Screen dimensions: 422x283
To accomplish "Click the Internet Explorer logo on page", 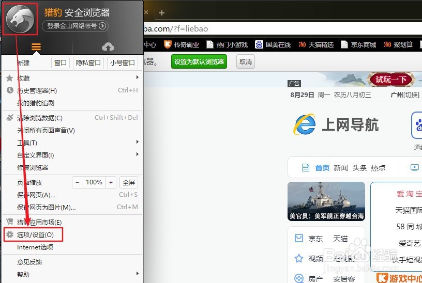I will tap(305, 124).
